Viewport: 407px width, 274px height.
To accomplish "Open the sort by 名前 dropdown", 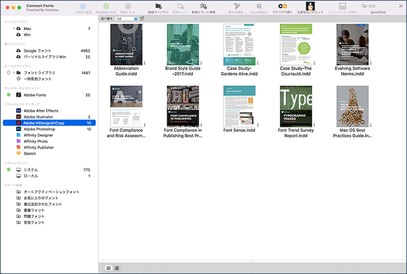I will 126,19.
